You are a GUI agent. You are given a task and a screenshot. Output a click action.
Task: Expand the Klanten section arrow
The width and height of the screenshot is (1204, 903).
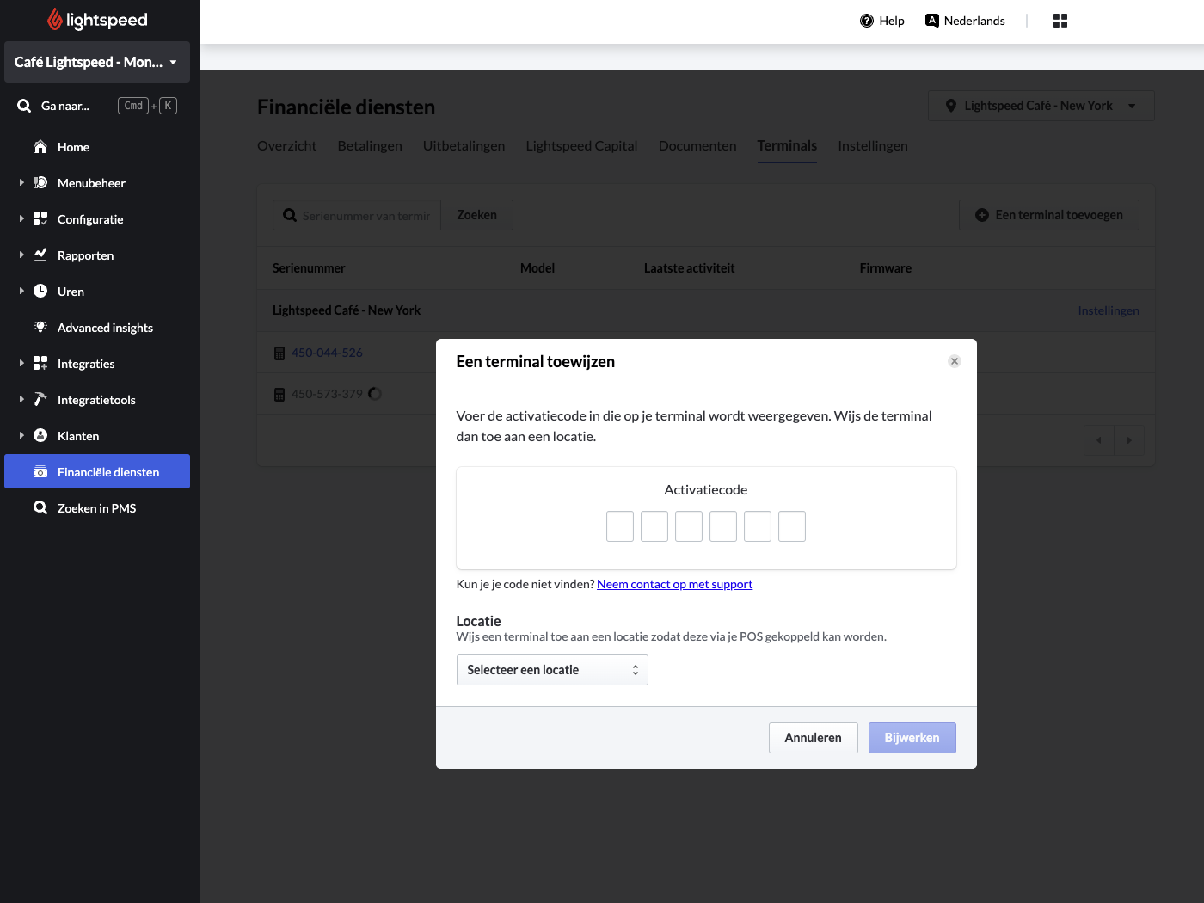point(21,436)
